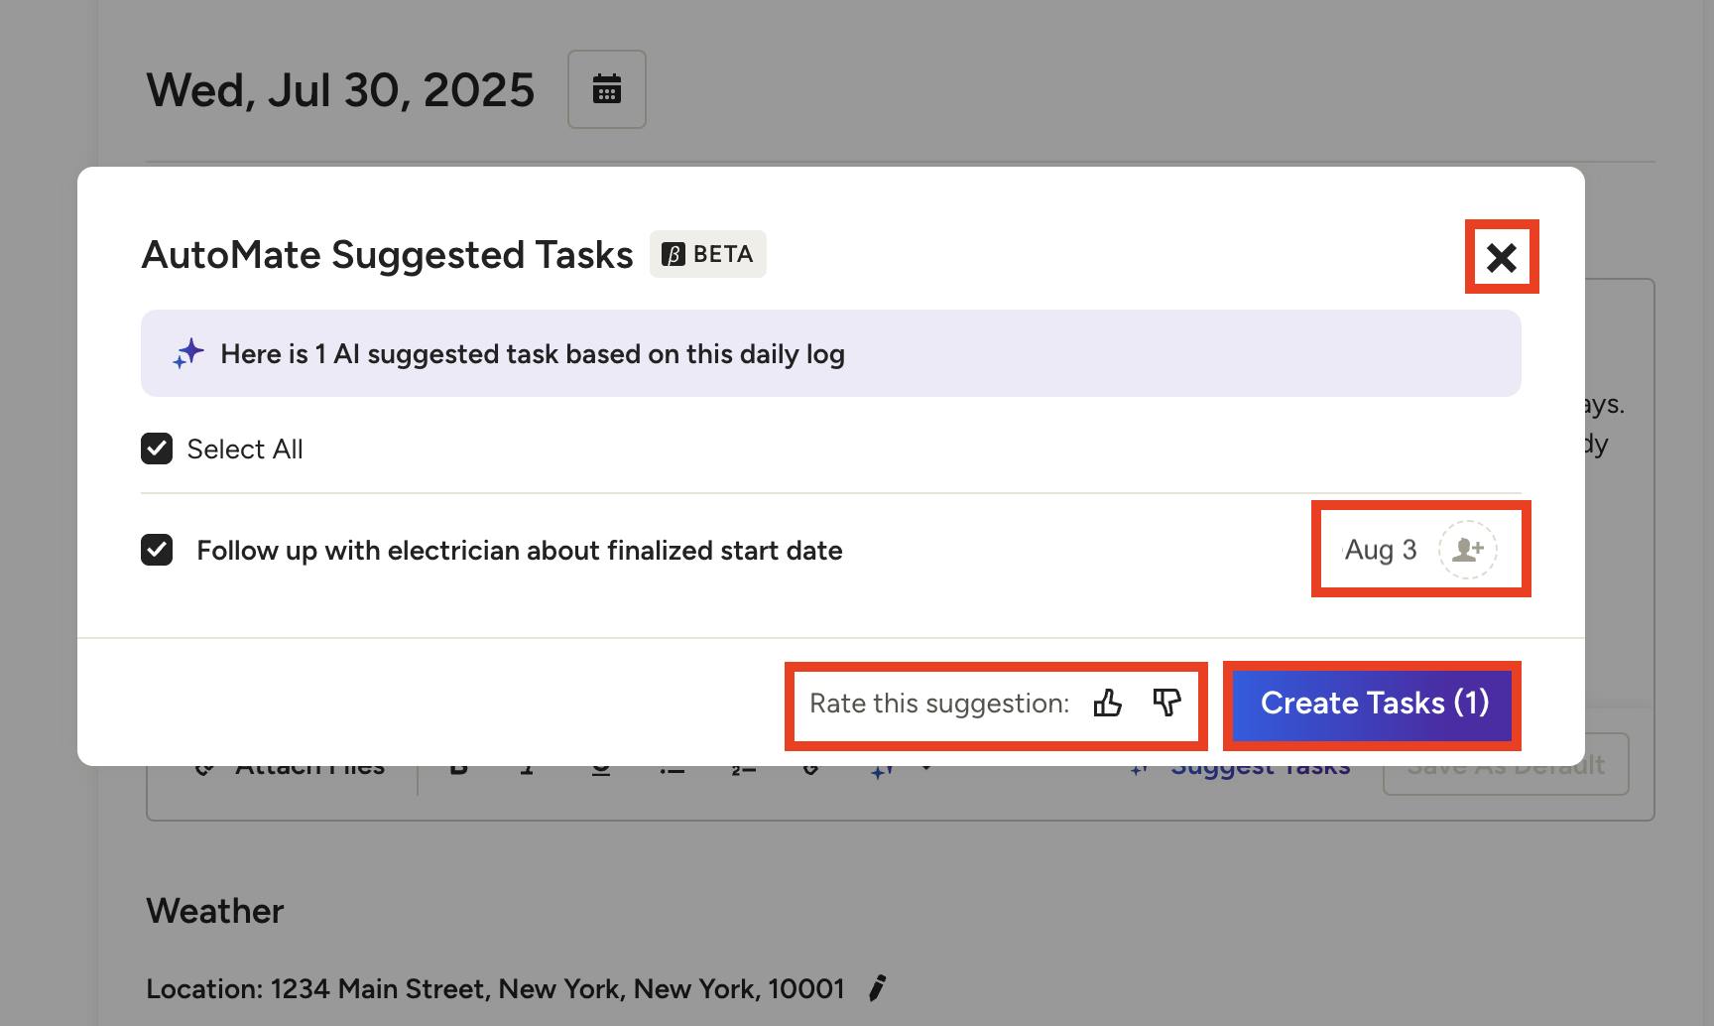1714x1026 pixels.
Task: Open the calendar date picker icon
Action: click(x=606, y=89)
